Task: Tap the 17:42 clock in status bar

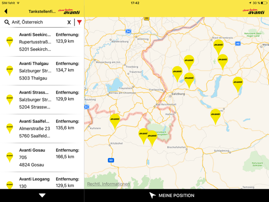Action: pyautogui.click(x=135, y=3)
